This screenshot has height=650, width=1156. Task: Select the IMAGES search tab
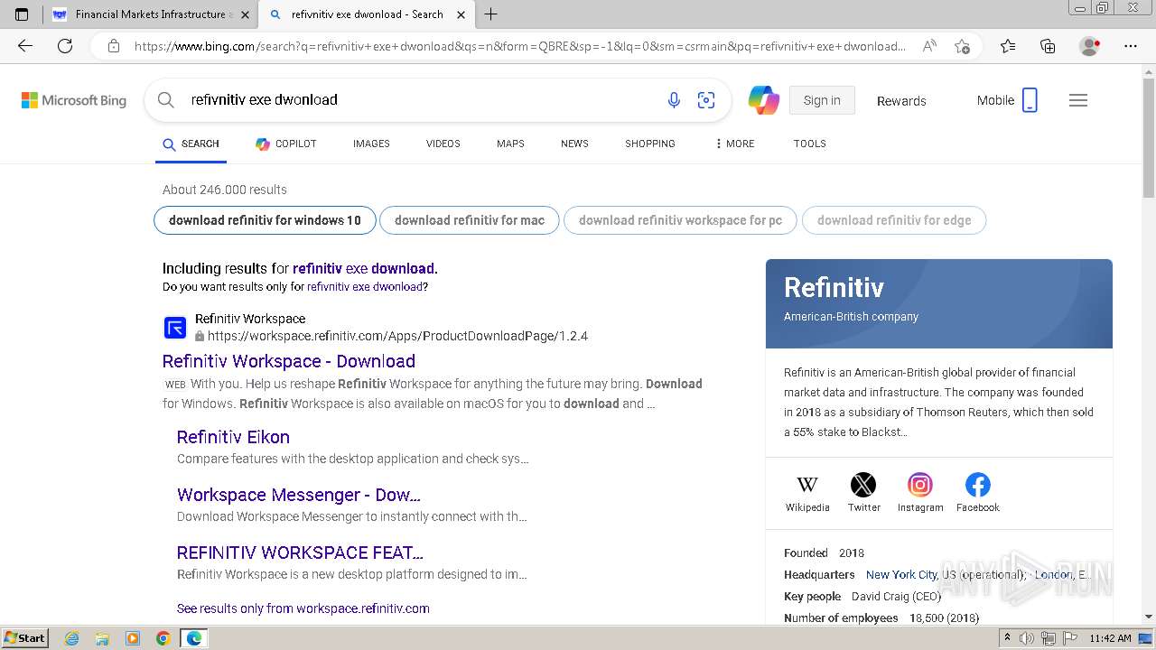371,144
